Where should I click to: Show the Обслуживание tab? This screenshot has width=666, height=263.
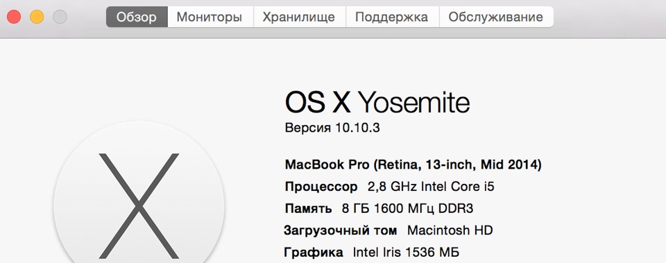coord(495,17)
